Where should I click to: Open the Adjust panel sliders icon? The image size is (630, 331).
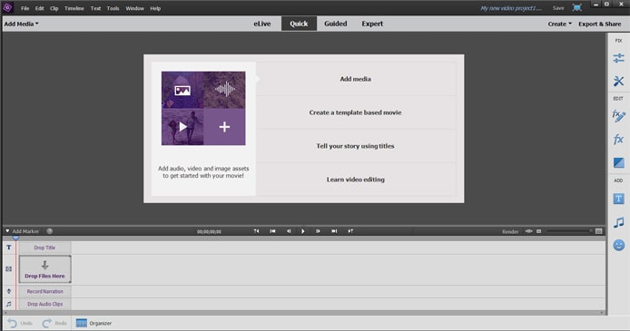pos(618,58)
